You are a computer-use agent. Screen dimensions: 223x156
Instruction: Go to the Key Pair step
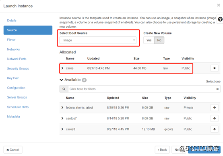pos(13,78)
